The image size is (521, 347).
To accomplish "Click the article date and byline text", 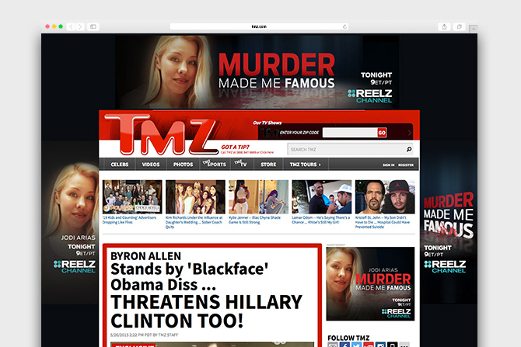I will (x=144, y=335).
